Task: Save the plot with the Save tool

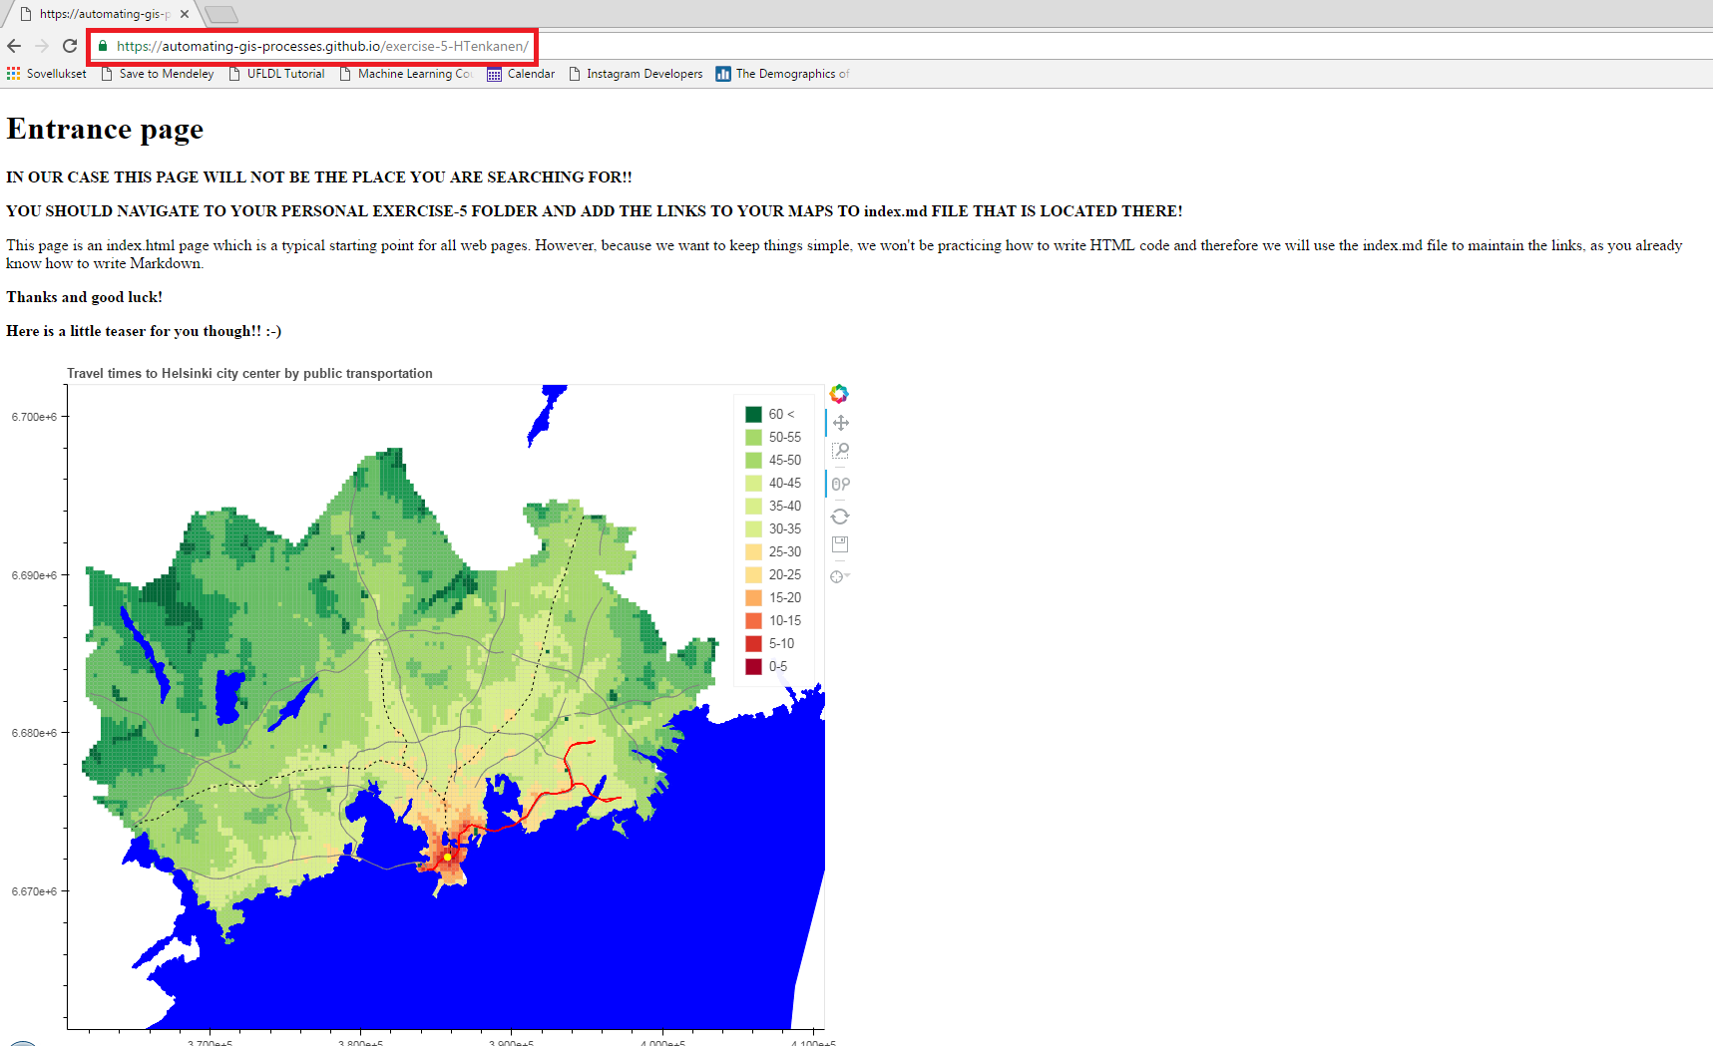Action: click(840, 545)
